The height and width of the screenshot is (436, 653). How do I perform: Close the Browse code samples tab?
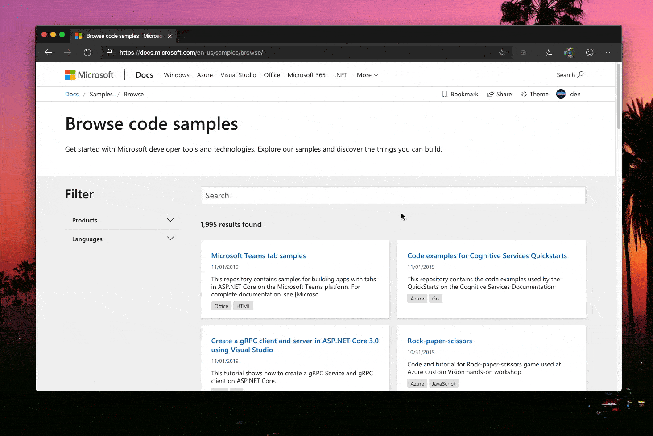(169, 36)
